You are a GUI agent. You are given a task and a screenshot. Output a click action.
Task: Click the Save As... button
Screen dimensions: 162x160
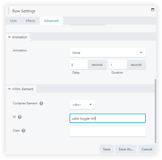point(126,149)
